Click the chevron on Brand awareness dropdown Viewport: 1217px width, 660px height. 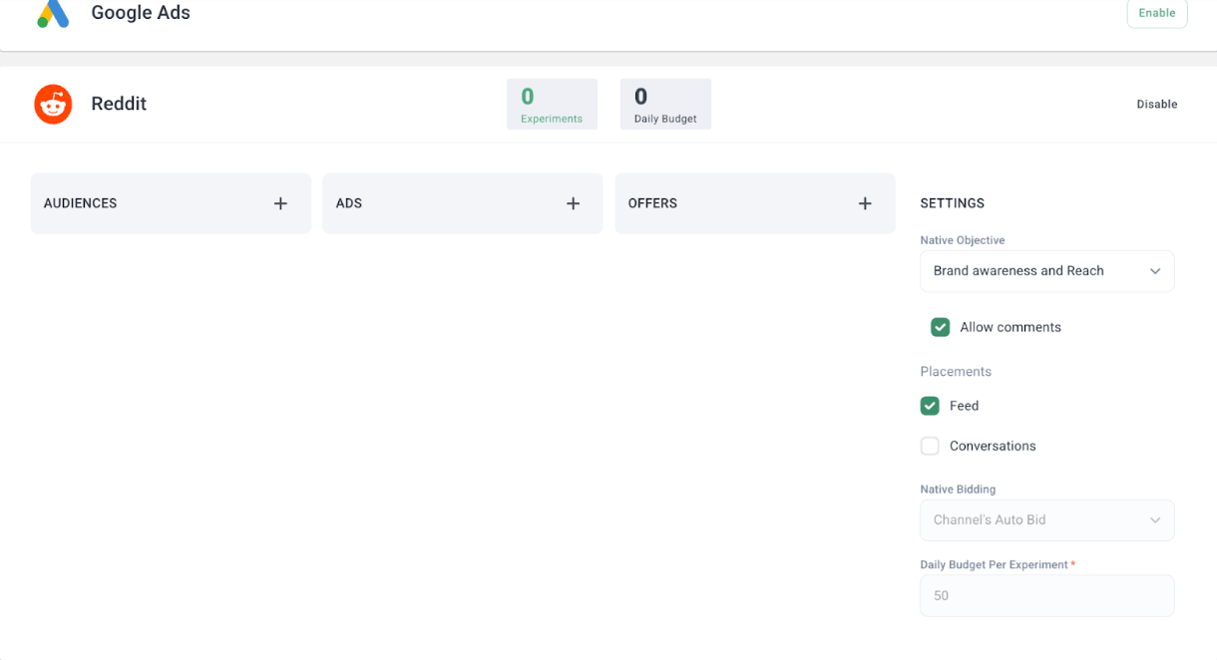[x=1155, y=271]
